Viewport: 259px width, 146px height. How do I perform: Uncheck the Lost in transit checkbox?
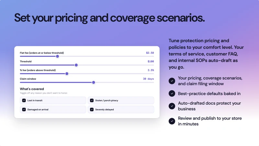[x=24, y=101]
